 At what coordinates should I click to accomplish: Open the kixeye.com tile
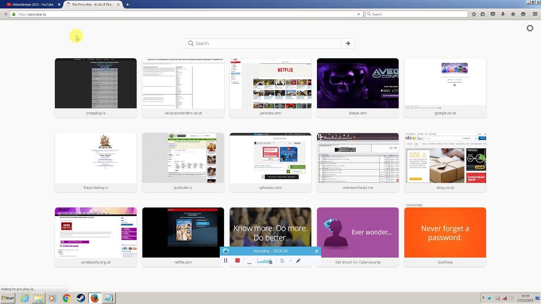pos(358,88)
